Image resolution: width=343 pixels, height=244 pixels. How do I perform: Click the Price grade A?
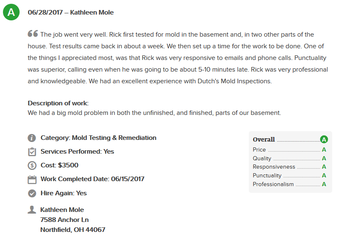point(324,150)
